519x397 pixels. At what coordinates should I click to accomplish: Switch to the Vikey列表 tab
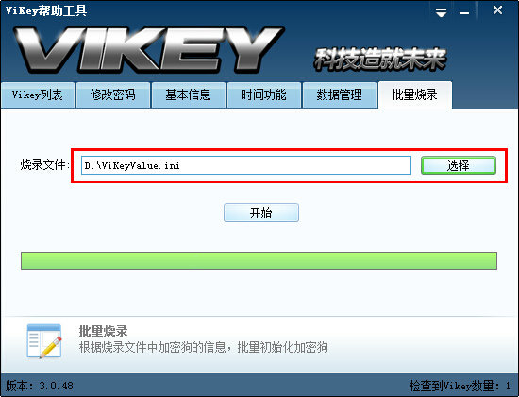click(x=38, y=95)
